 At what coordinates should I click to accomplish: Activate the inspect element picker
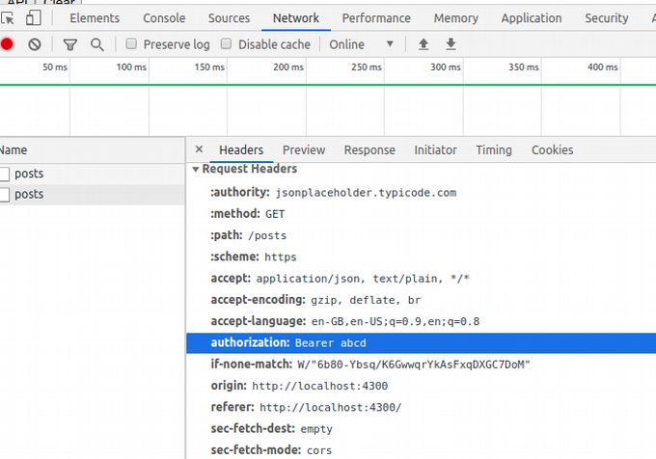[8, 18]
